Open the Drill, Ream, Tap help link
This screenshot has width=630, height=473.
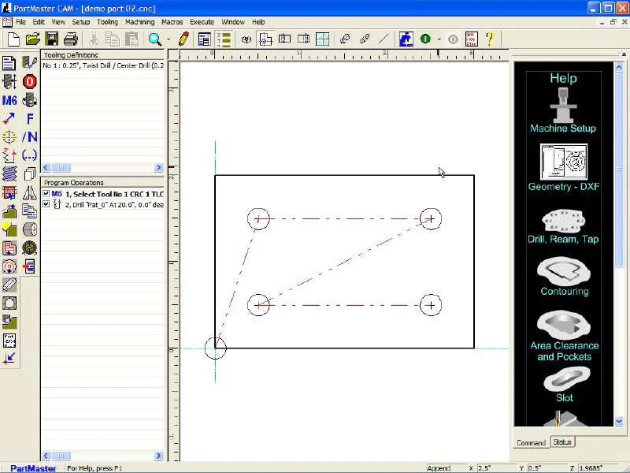[x=563, y=226]
